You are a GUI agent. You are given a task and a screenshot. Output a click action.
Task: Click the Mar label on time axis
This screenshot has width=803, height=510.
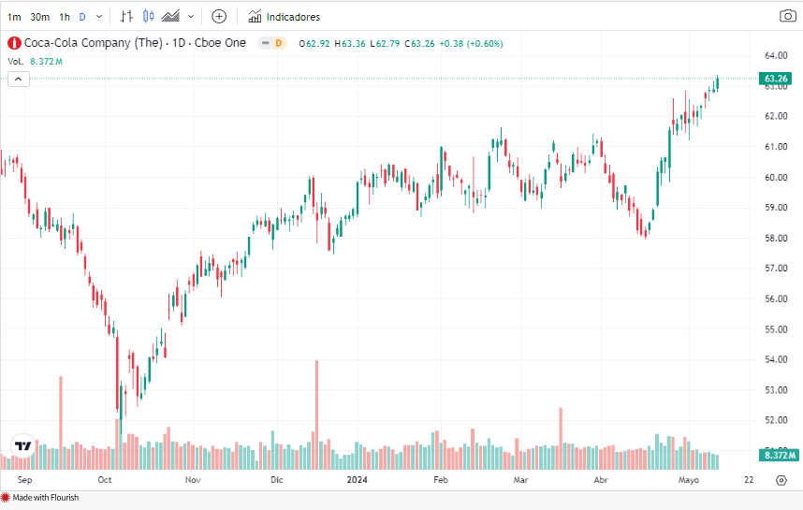520,480
